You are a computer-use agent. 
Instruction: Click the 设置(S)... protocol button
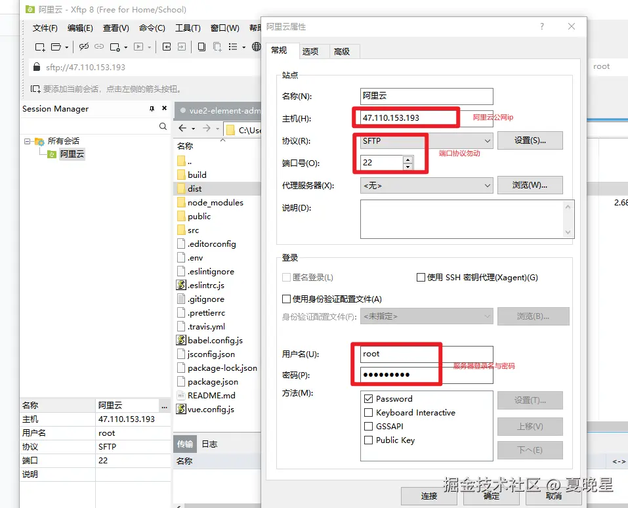(530, 140)
